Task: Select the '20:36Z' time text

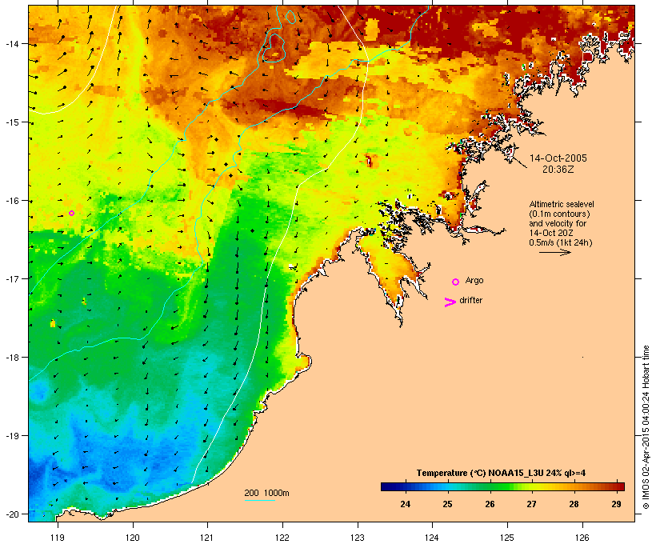Action: [558, 170]
